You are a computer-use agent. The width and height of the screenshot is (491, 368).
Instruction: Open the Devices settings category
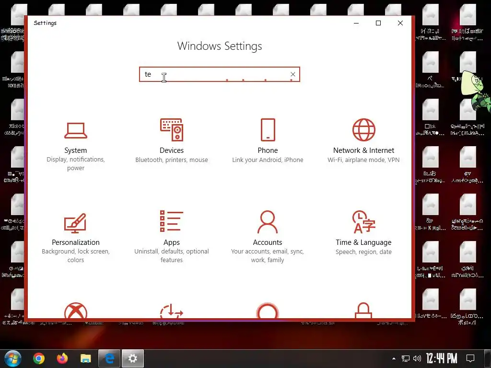172,141
